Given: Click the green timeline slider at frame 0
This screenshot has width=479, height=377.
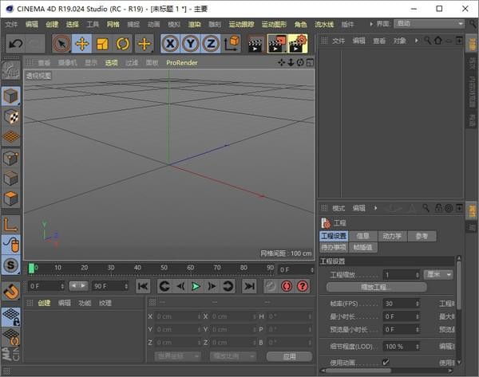Looking at the screenshot, I should [x=32, y=269].
